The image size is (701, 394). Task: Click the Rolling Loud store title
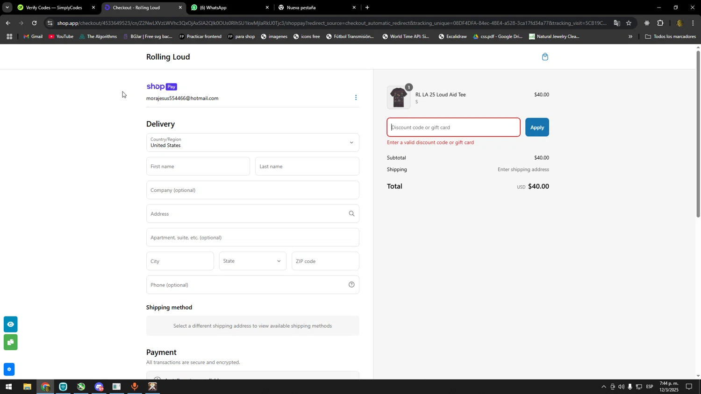pyautogui.click(x=168, y=57)
